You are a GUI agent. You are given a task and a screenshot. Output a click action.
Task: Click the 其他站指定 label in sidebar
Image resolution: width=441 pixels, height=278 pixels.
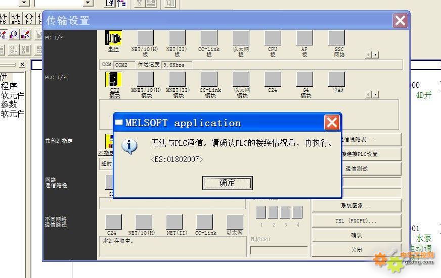[59, 141]
